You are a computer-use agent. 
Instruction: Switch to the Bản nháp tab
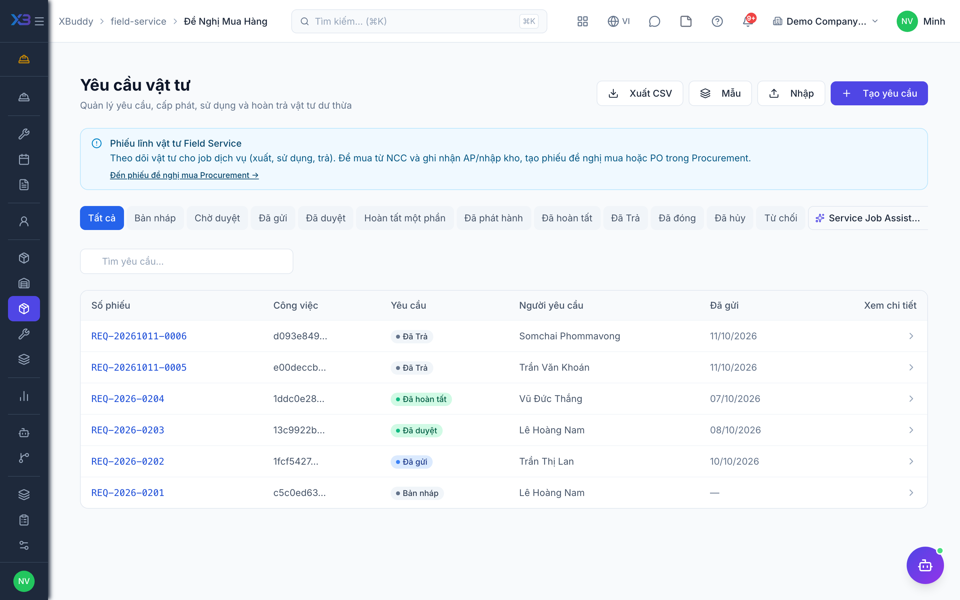(x=155, y=218)
